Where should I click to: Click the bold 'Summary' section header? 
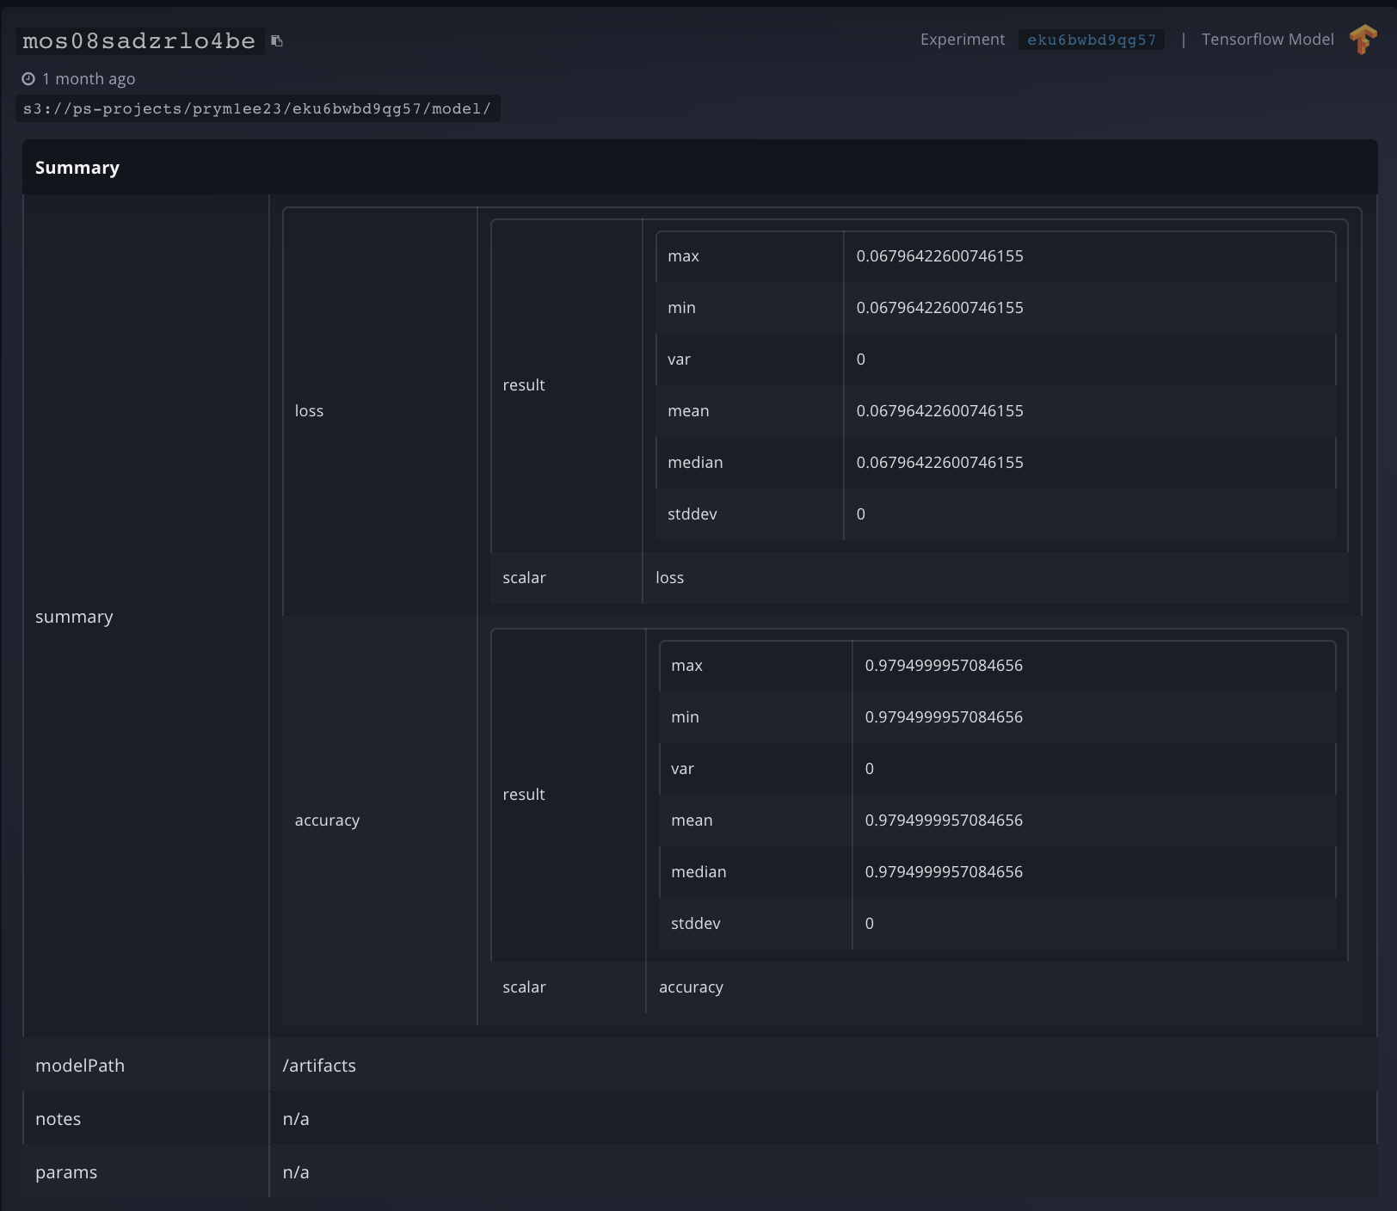point(77,168)
